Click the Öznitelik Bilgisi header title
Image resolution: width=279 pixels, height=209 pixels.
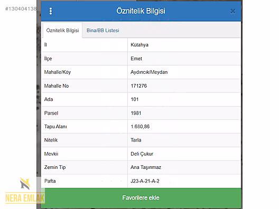click(x=141, y=11)
